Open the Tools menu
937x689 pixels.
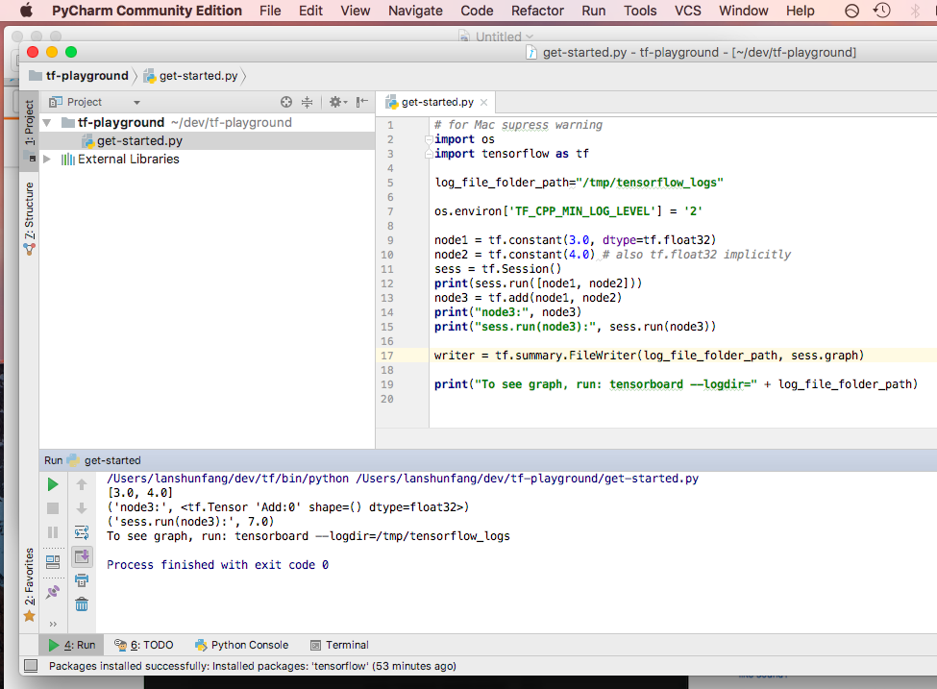[x=640, y=11]
